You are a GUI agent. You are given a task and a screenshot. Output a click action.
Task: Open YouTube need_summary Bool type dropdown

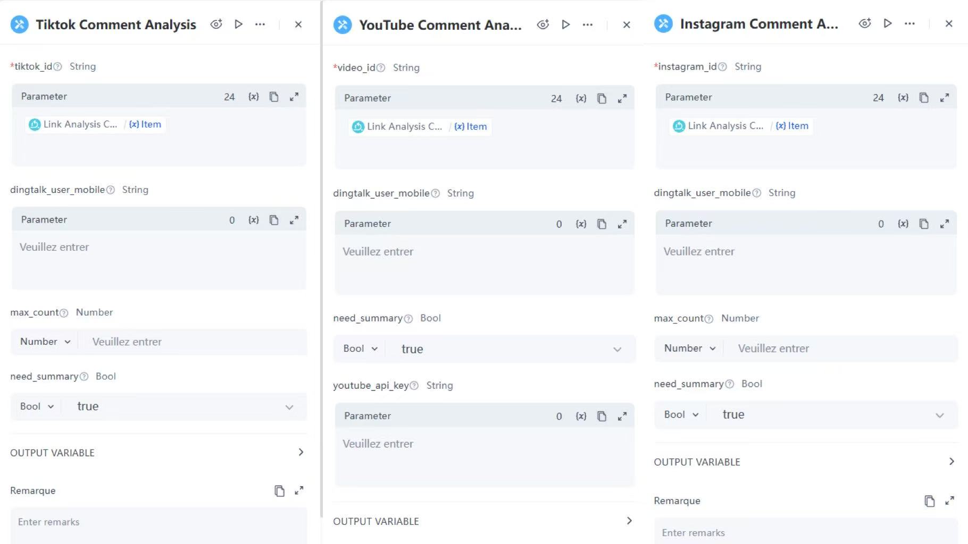(x=360, y=349)
